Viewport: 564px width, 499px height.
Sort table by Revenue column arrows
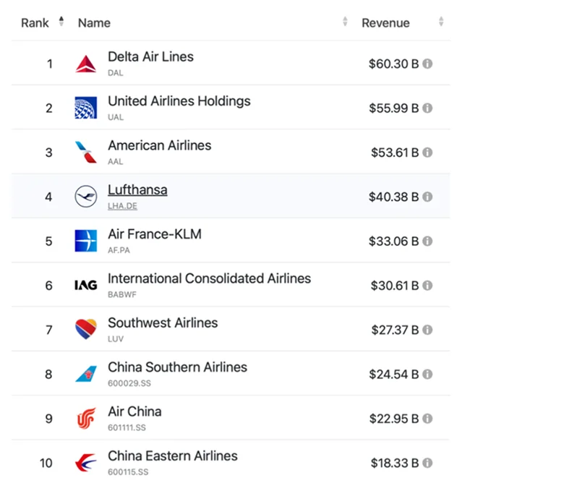441,22
